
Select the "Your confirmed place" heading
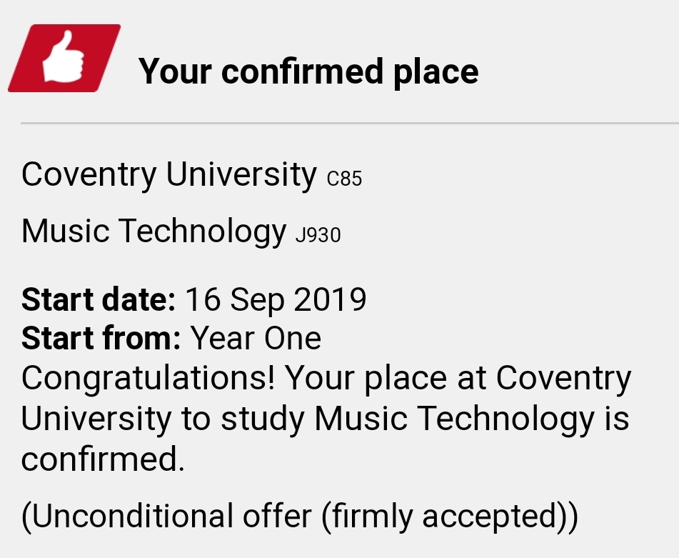tap(308, 71)
